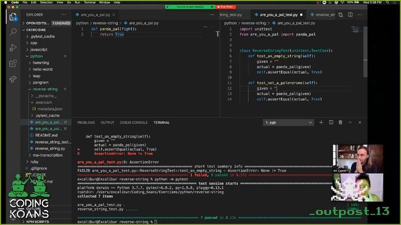
Task: Click the right editor vertical scrollbar
Action: (x=365, y=52)
